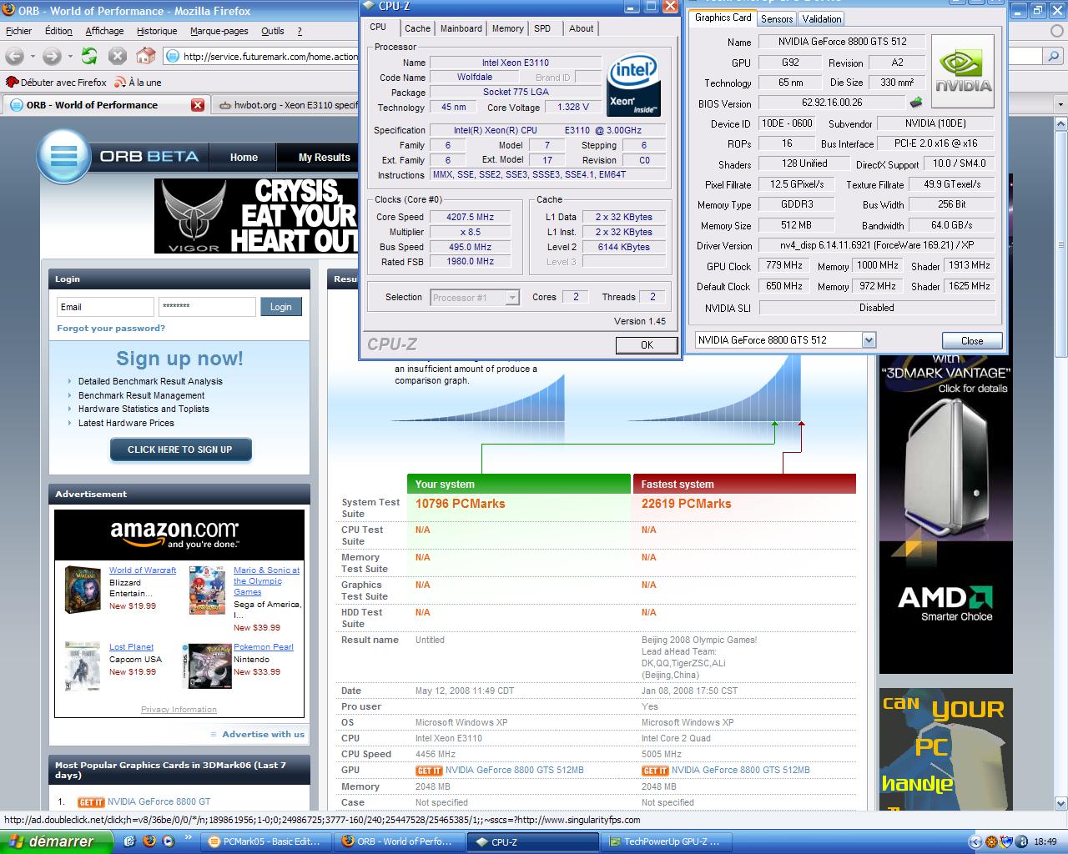Open the Marque-pages menu
Screen dimensions: 1068x854
(219, 31)
